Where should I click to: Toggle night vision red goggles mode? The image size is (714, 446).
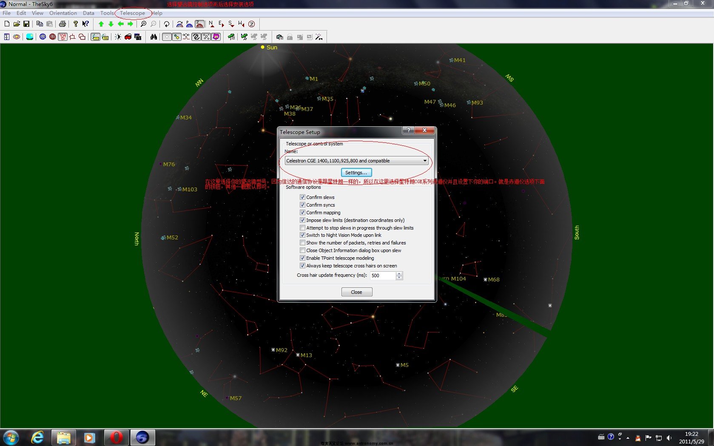(128, 37)
